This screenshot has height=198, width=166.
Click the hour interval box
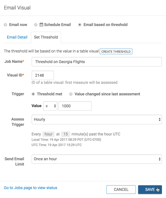click(x=48, y=134)
